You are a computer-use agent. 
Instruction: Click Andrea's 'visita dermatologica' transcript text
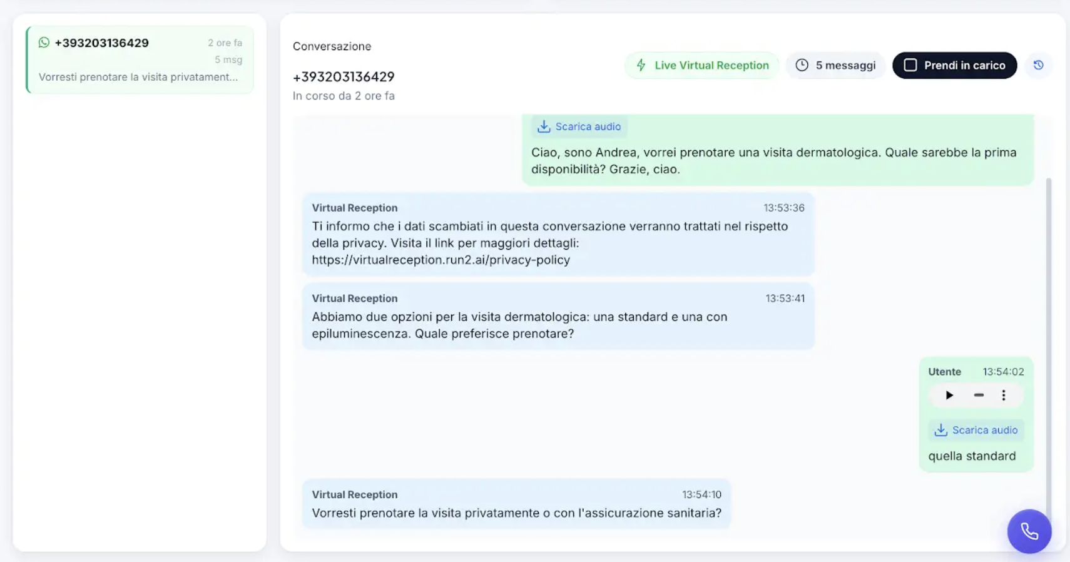774,161
